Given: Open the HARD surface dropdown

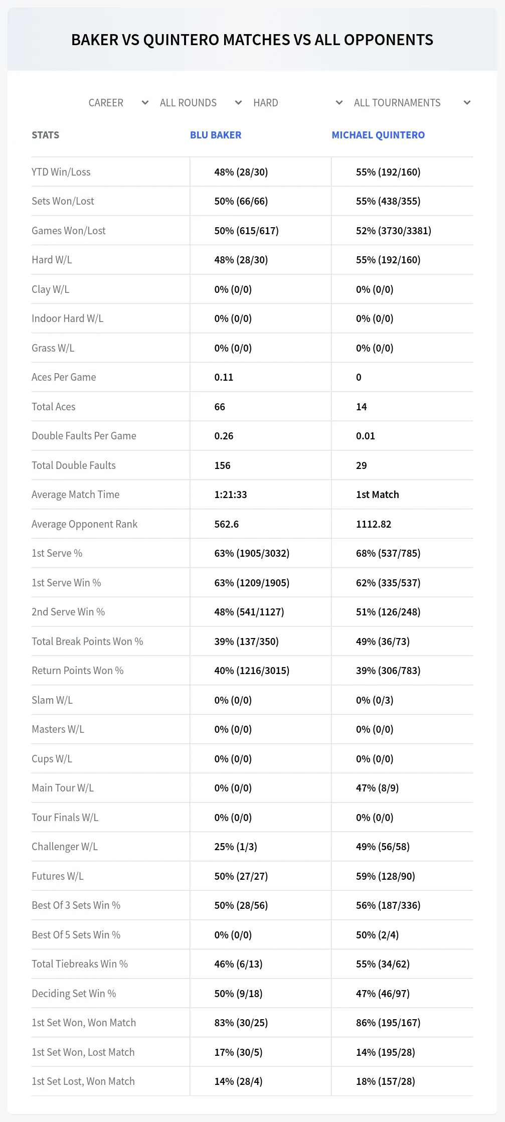Looking at the screenshot, I should 298,103.
